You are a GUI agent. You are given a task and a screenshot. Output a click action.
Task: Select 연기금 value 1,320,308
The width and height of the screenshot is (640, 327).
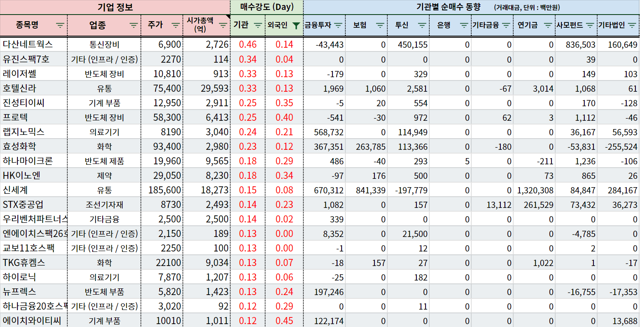click(x=534, y=190)
